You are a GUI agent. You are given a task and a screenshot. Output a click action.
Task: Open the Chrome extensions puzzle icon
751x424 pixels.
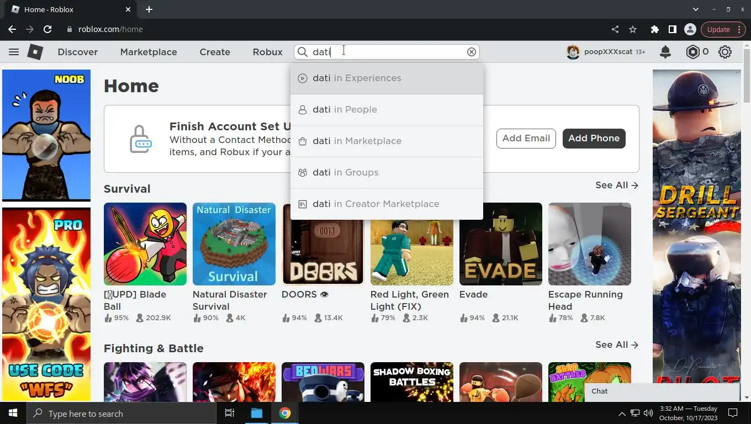click(x=654, y=29)
